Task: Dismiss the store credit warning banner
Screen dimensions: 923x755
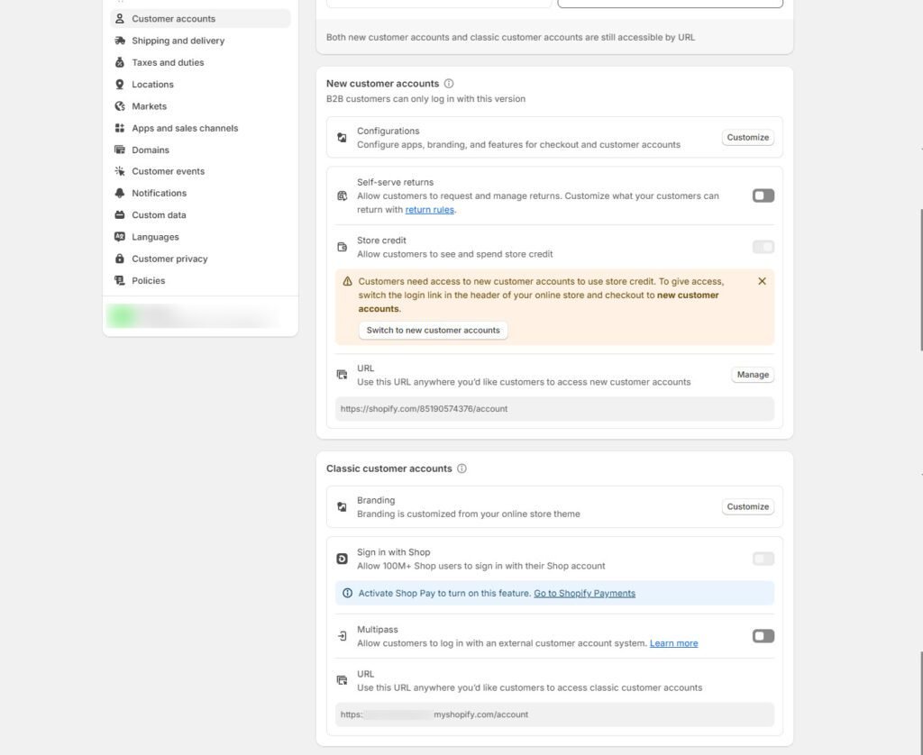Action: tap(762, 281)
